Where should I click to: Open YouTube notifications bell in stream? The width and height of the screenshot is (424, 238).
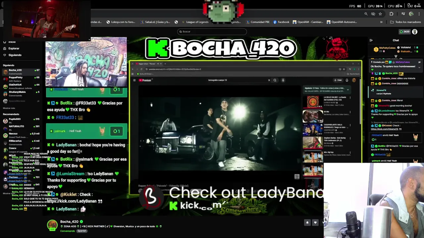coord(347,80)
